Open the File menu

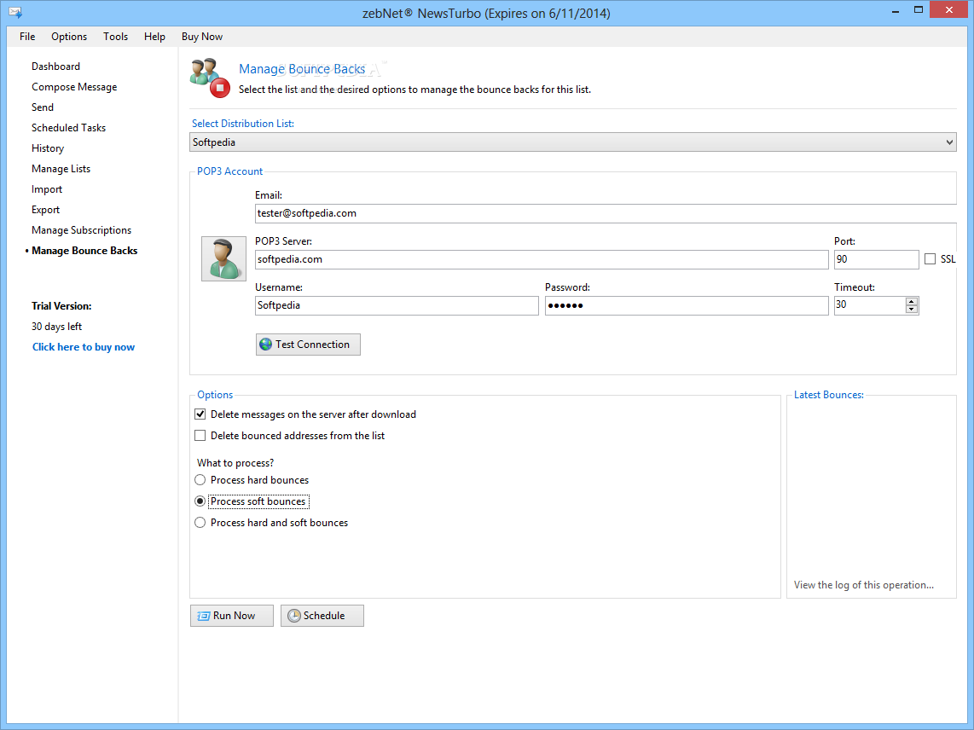(x=27, y=37)
